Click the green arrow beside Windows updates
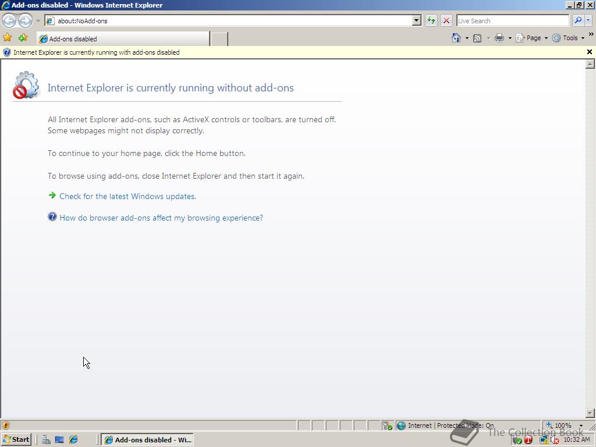 [x=52, y=196]
